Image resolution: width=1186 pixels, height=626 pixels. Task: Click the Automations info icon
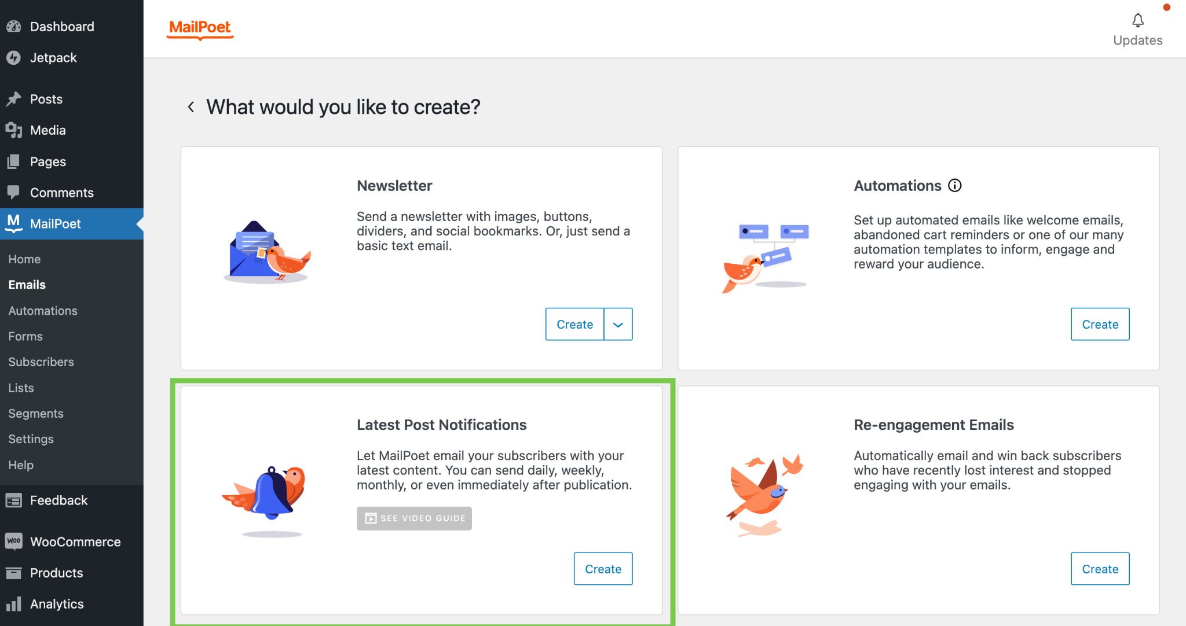[954, 186]
